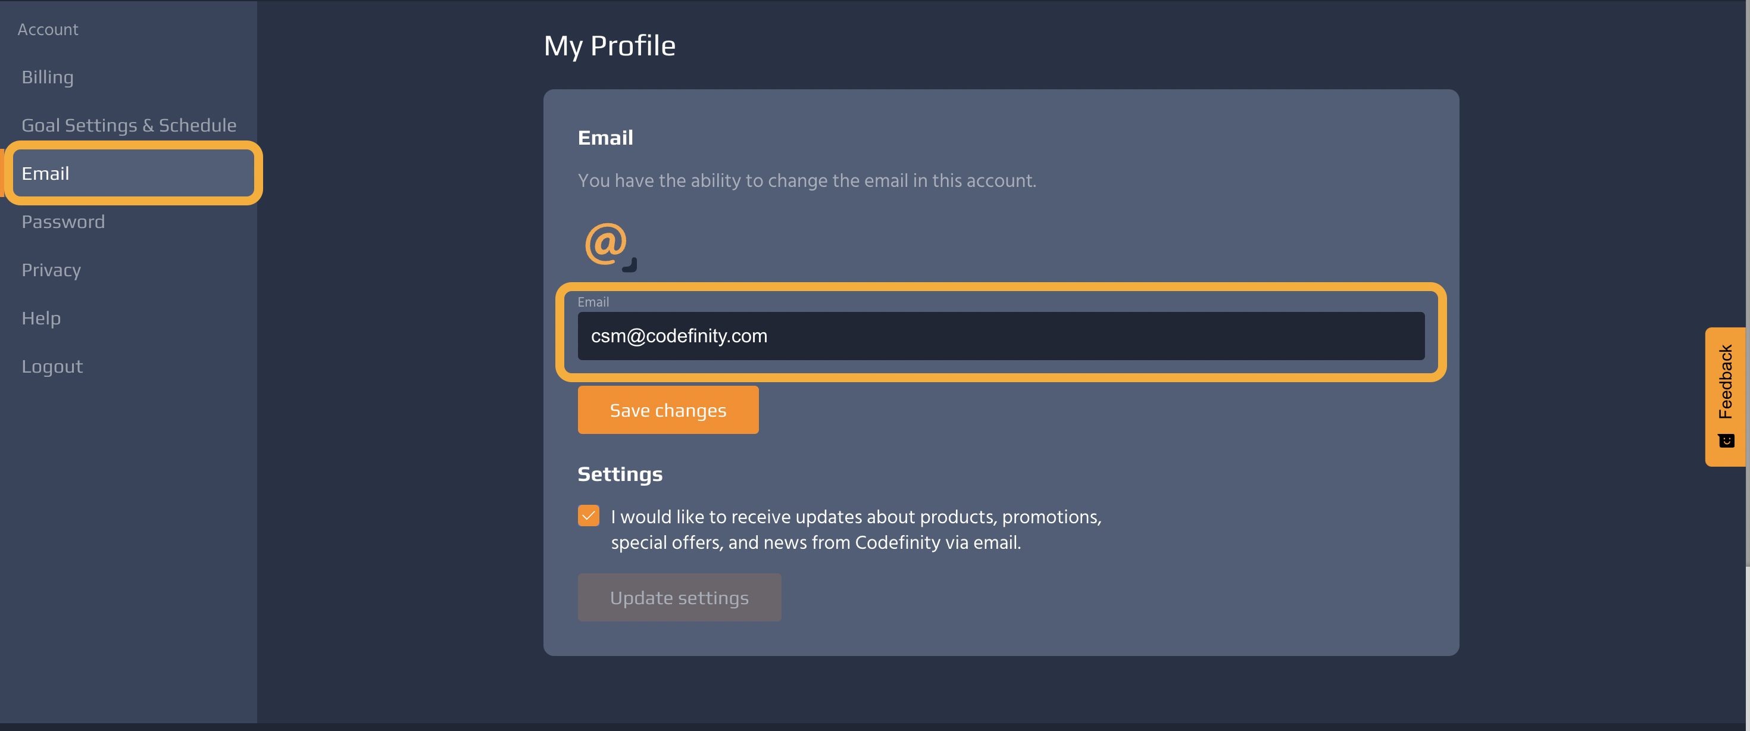Uncheck the promotional email updates checkbox
Image resolution: width=1750 pixels, height=731 pixels.
pos(588,516)
